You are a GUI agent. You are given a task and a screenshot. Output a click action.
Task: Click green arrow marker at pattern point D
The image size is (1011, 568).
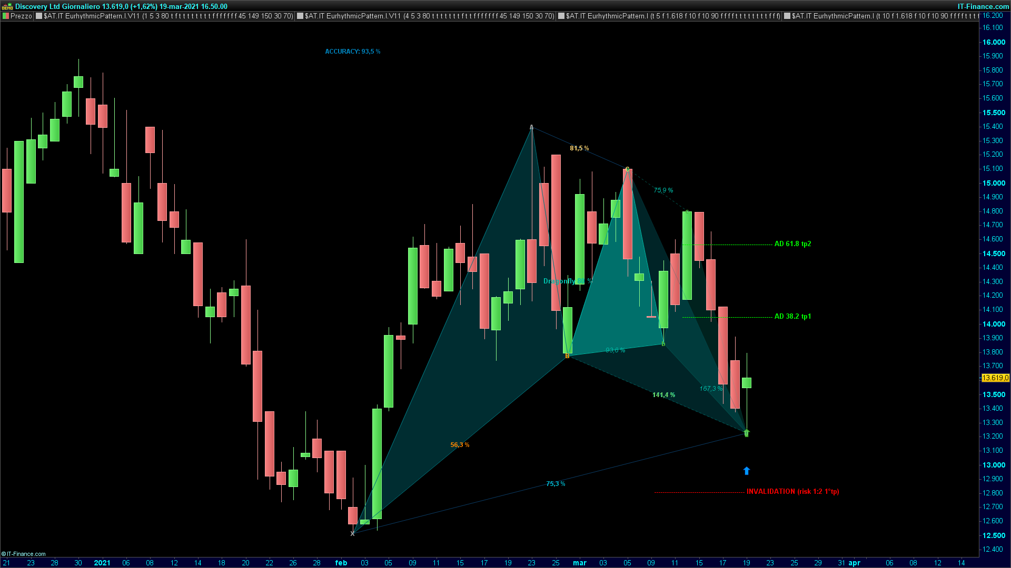coord(746,433)
